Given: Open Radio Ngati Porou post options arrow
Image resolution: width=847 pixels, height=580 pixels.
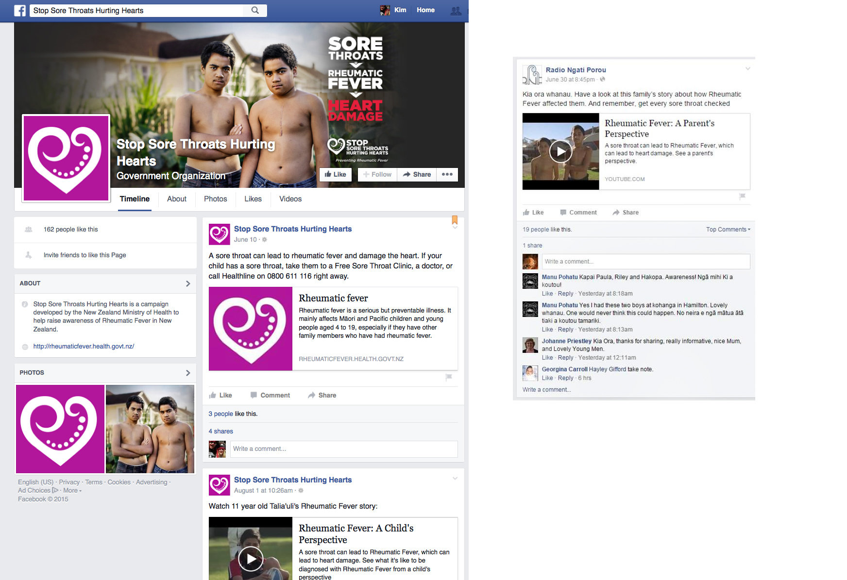Looking at the screenshot, I should [748, 68].
